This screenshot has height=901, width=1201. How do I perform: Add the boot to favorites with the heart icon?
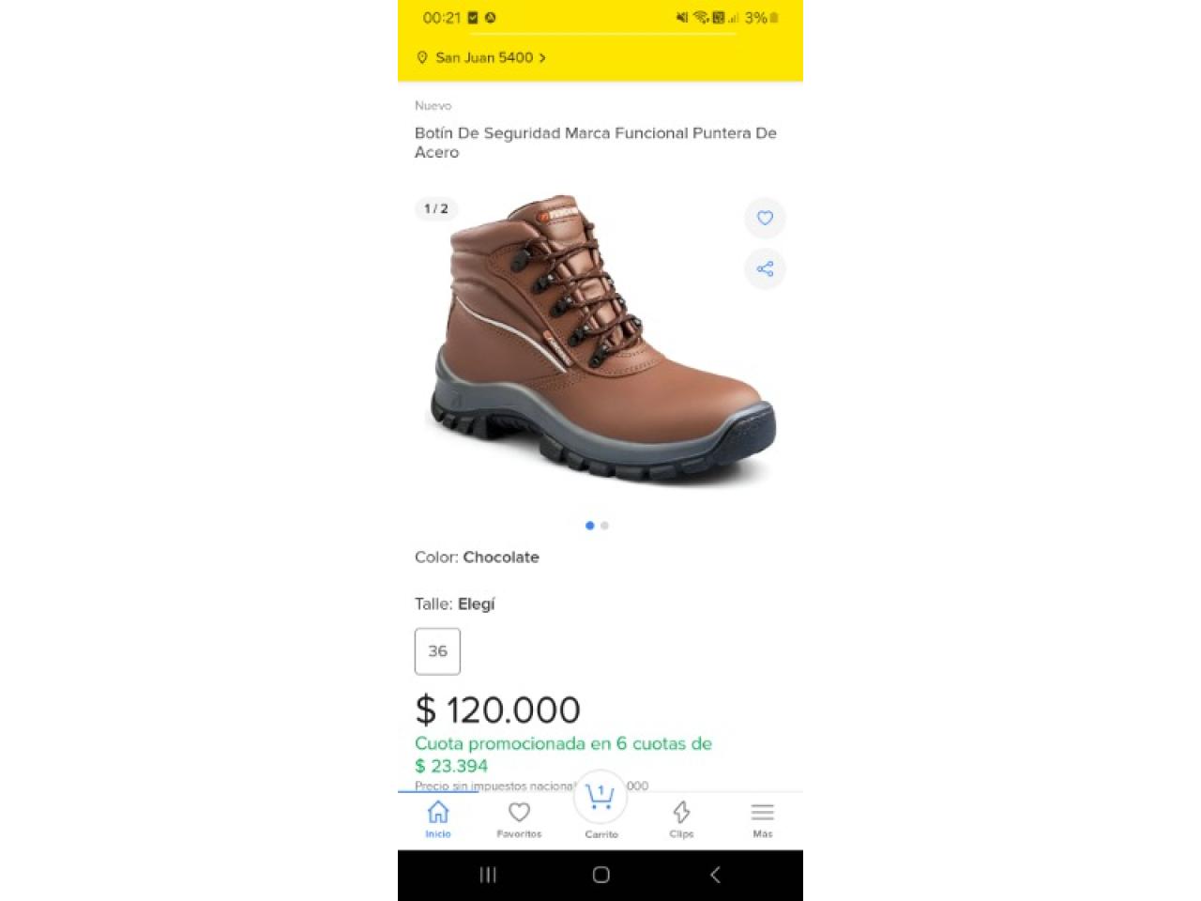pyautogui.click(x=765, y=218)
